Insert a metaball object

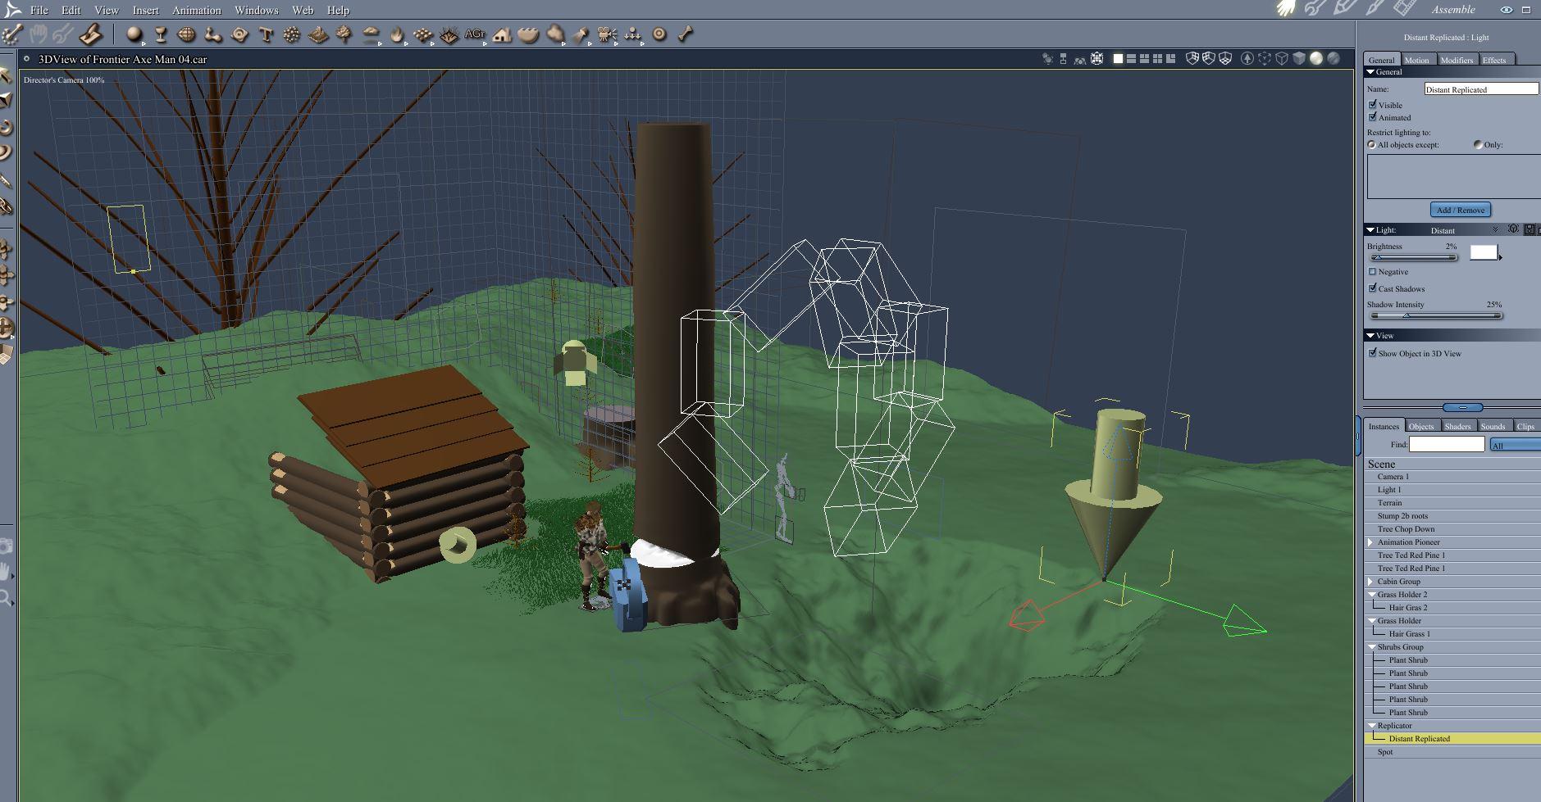[x=213, y=34]
